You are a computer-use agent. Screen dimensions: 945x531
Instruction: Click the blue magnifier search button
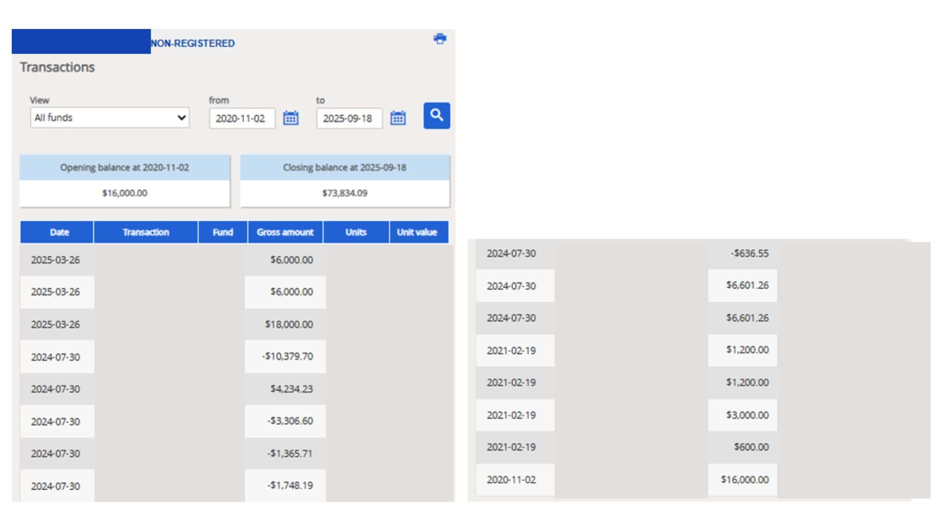pos(437,116)
